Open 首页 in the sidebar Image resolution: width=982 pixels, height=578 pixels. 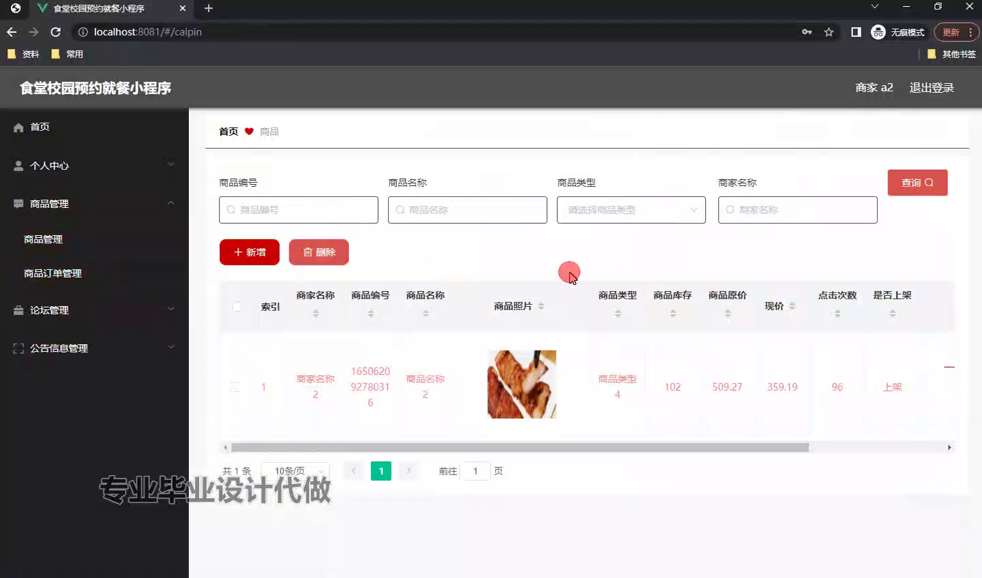(94, 127)
